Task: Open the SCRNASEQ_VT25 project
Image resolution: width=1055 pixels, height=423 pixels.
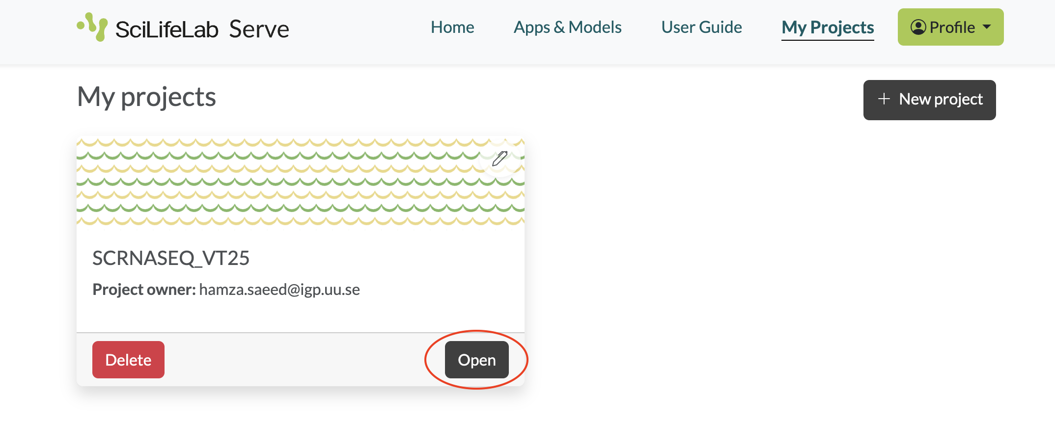Action: pyautogui.click(x=476, y=360)
